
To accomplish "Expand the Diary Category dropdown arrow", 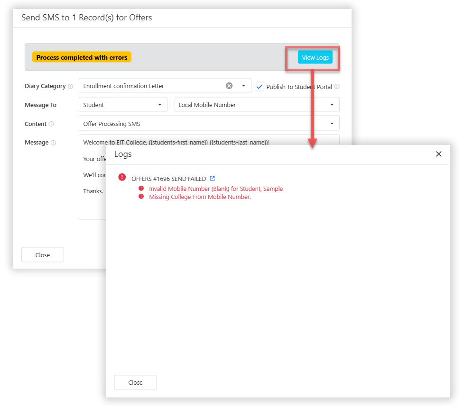I will pos(243,86).
